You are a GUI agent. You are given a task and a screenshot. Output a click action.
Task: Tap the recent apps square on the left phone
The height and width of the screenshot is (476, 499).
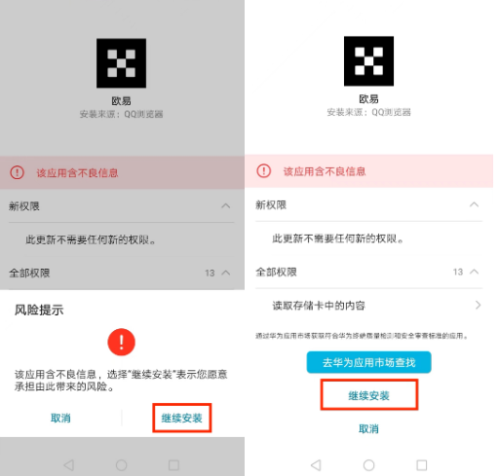click(173, 465)
